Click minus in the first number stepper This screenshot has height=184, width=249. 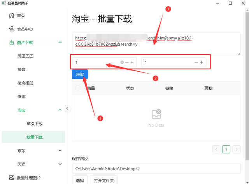pos(127,62)
